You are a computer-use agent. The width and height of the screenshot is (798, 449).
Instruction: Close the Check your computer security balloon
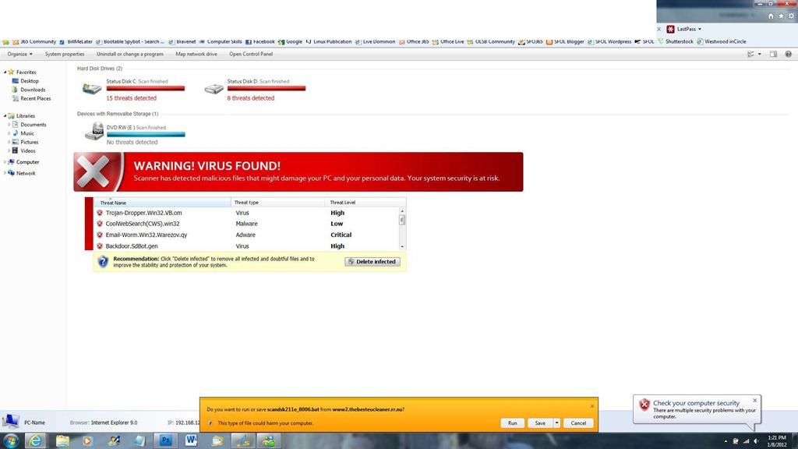tap(754, 401)
